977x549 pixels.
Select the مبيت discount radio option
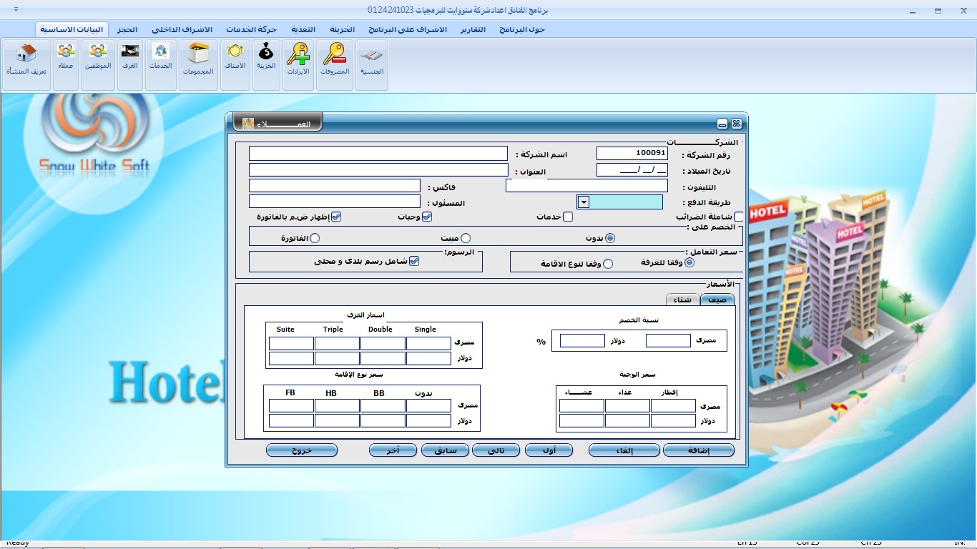point(466,239)
